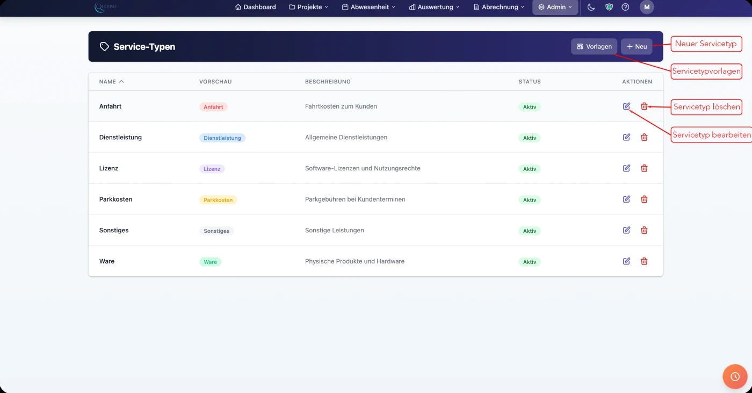This screenshot has height=393, width=752.
Task: Click the Status column header
Action: tap(530, 82)
